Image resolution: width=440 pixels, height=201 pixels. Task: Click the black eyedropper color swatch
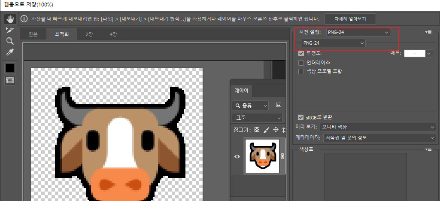tap(10, 68)
